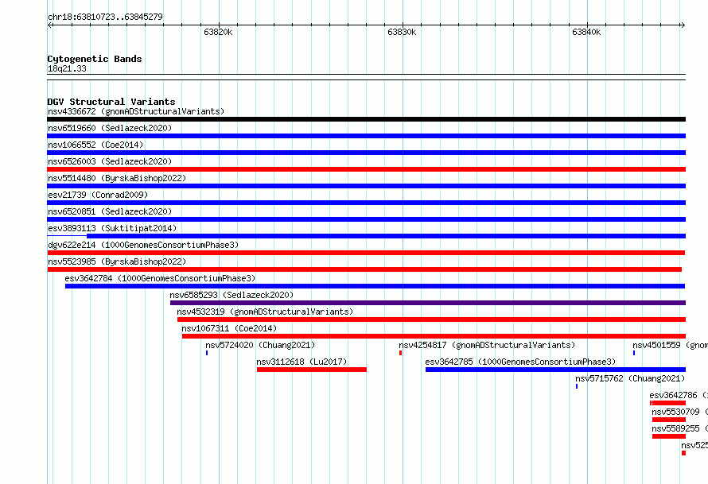Click the red esv3642786 variant bar
The width and height of the screenshot is (708, 484).
click(667, 403)
